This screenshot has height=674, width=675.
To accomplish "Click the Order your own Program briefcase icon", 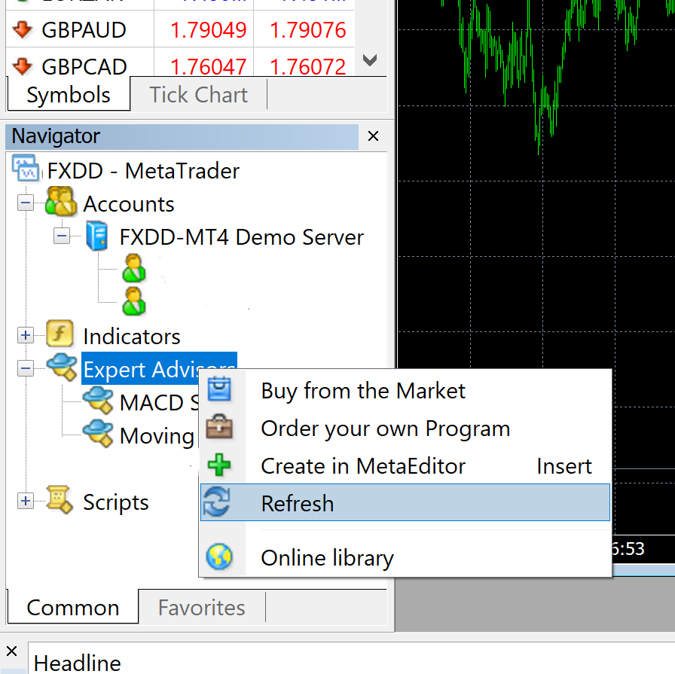I will 219,426.
